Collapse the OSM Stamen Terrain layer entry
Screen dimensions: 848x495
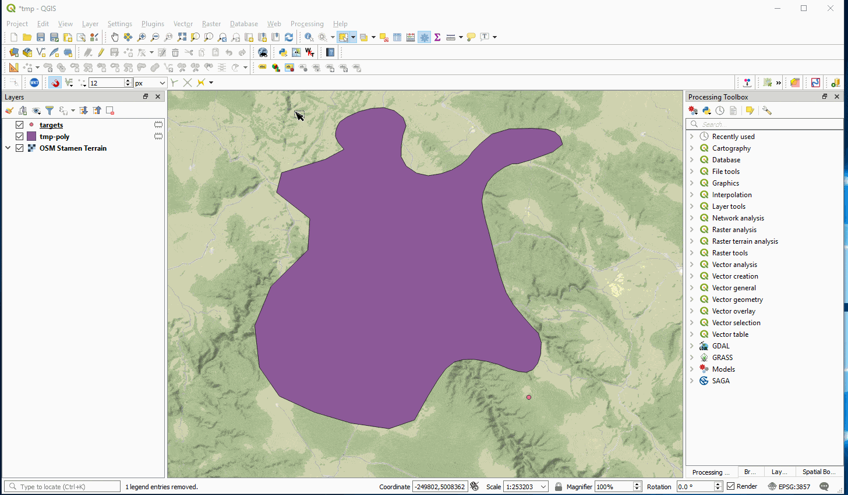tap(8, 148)
